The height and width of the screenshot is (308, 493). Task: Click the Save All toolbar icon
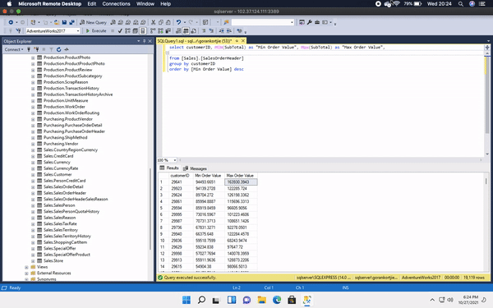[71, 22]
